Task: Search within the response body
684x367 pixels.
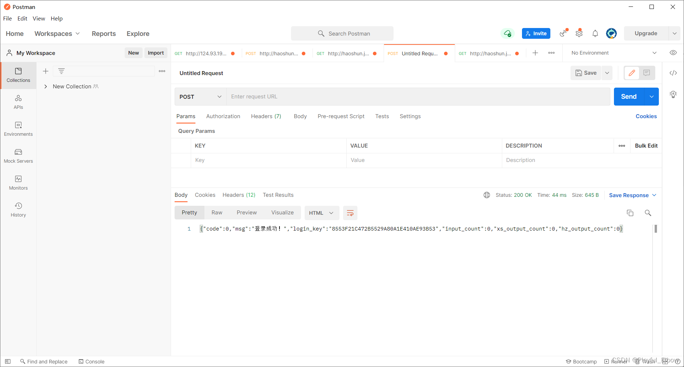Action: [648, 213]
